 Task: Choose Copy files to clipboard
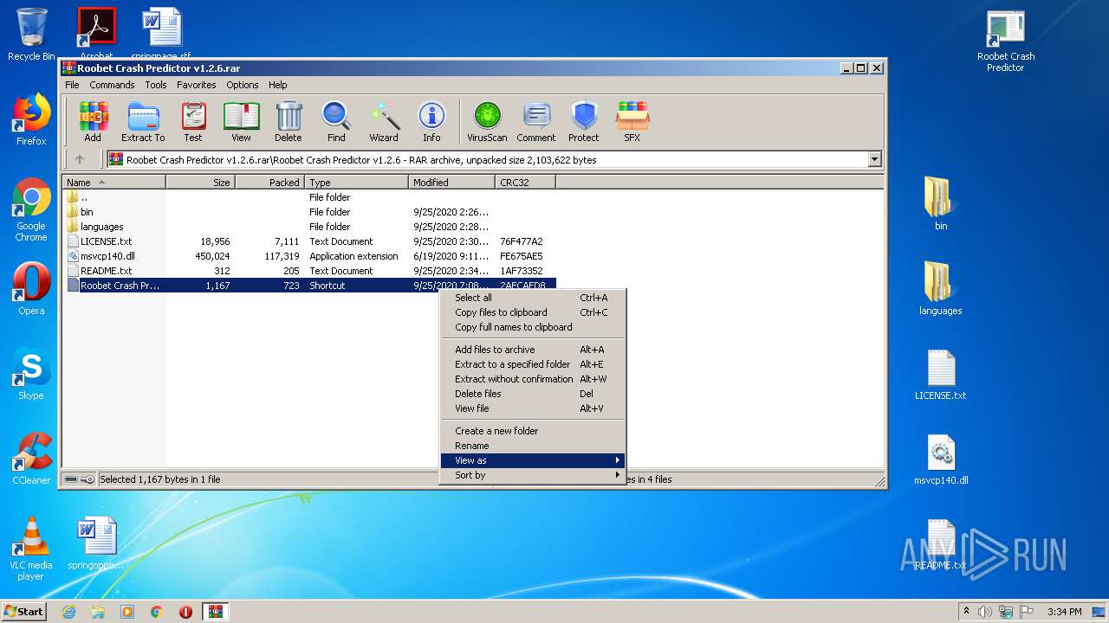(x=532, y=312)
